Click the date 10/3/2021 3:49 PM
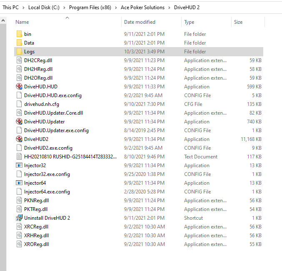Screen dimensions: 282x271 click(144, 52)
